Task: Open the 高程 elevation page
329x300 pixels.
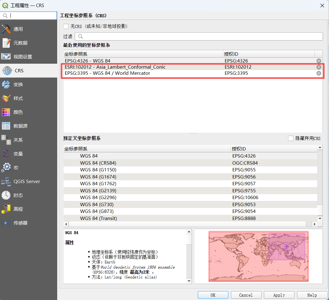Action: click(x=29, y=209)
